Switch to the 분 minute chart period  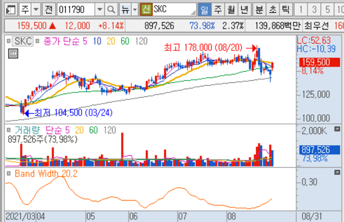point(259,10)
